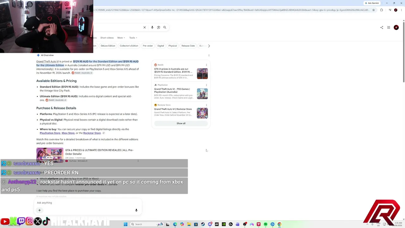Viewport: 405px width, 228px height.
Task: Click the Ask Gemini button
Action: [372, 3]
